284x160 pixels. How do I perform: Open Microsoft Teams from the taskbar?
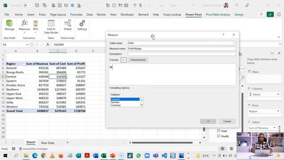click(x=155, y=156)
